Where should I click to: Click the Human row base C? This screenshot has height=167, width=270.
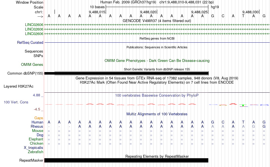(223, 122)
